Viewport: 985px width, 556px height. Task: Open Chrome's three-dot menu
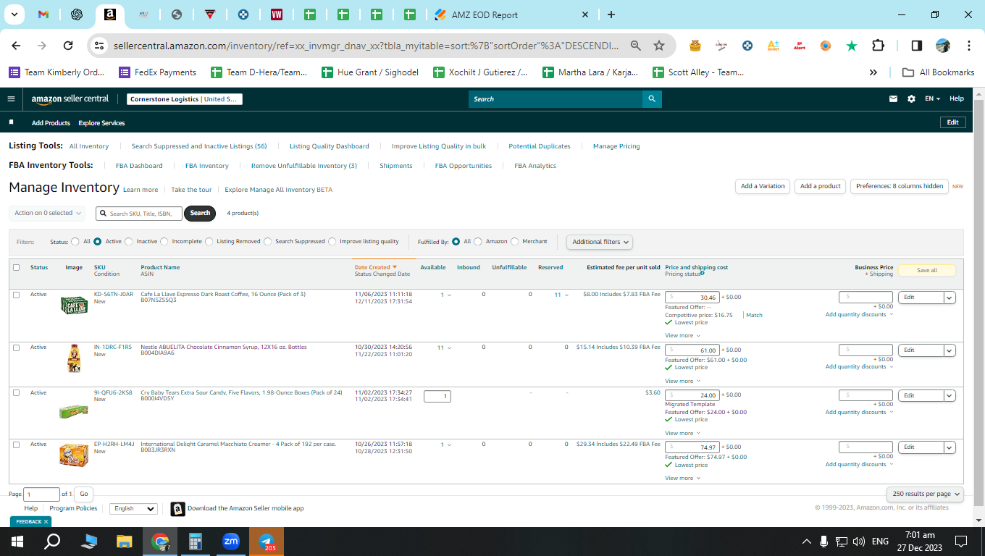coord(969,46)
